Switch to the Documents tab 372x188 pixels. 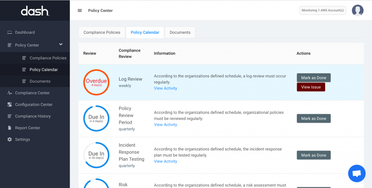[x=180, y=32]
